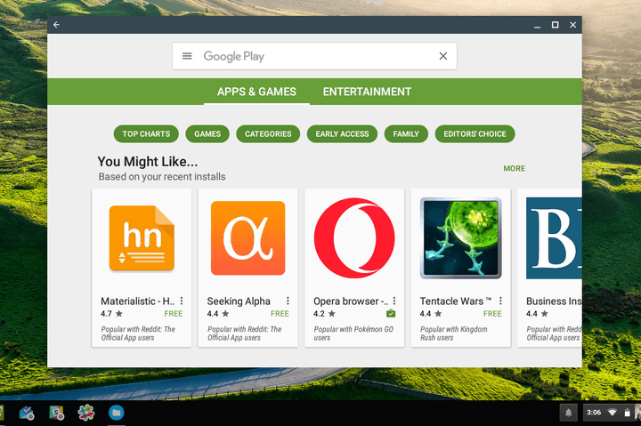
Task: Click the Materialistic app title
Action: [137, 301]
